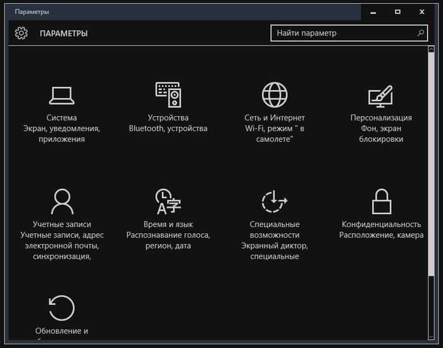Click the Wi-Fi, режим в самолете description
This screenshot has width=443, height=348.
pyautogui.click(x=275, y=134)
